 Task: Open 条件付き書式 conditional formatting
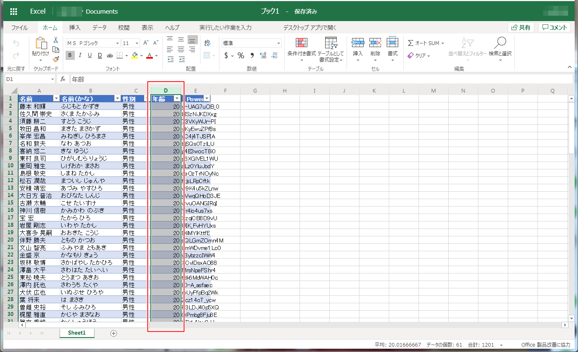pos(302,50)
